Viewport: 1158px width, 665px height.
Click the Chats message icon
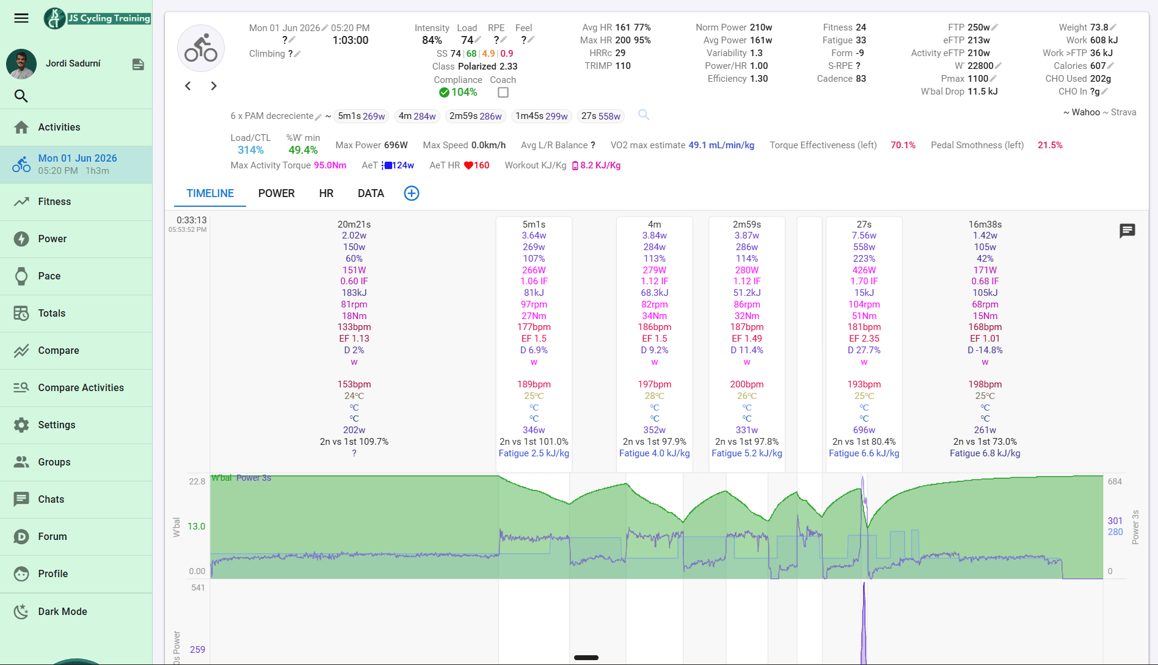(21, 499)
